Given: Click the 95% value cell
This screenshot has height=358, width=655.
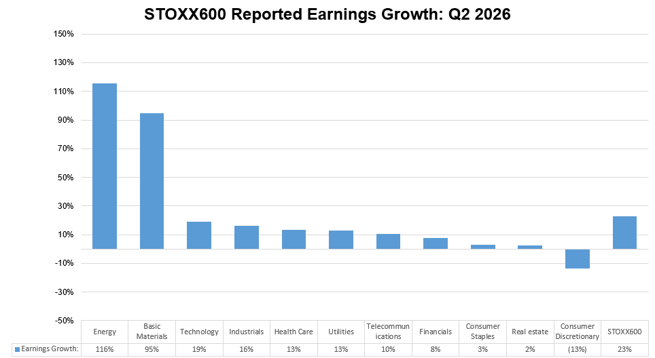Looking at the screenshot, I should [x=152, y=349].
